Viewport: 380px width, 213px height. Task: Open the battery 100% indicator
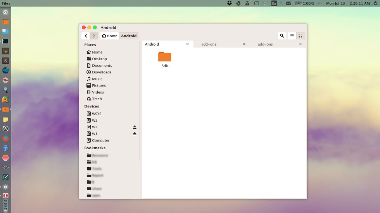pyautogui.click(x=304, y=3)
